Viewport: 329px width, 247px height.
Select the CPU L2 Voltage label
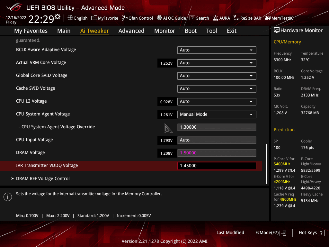[31, 101]
